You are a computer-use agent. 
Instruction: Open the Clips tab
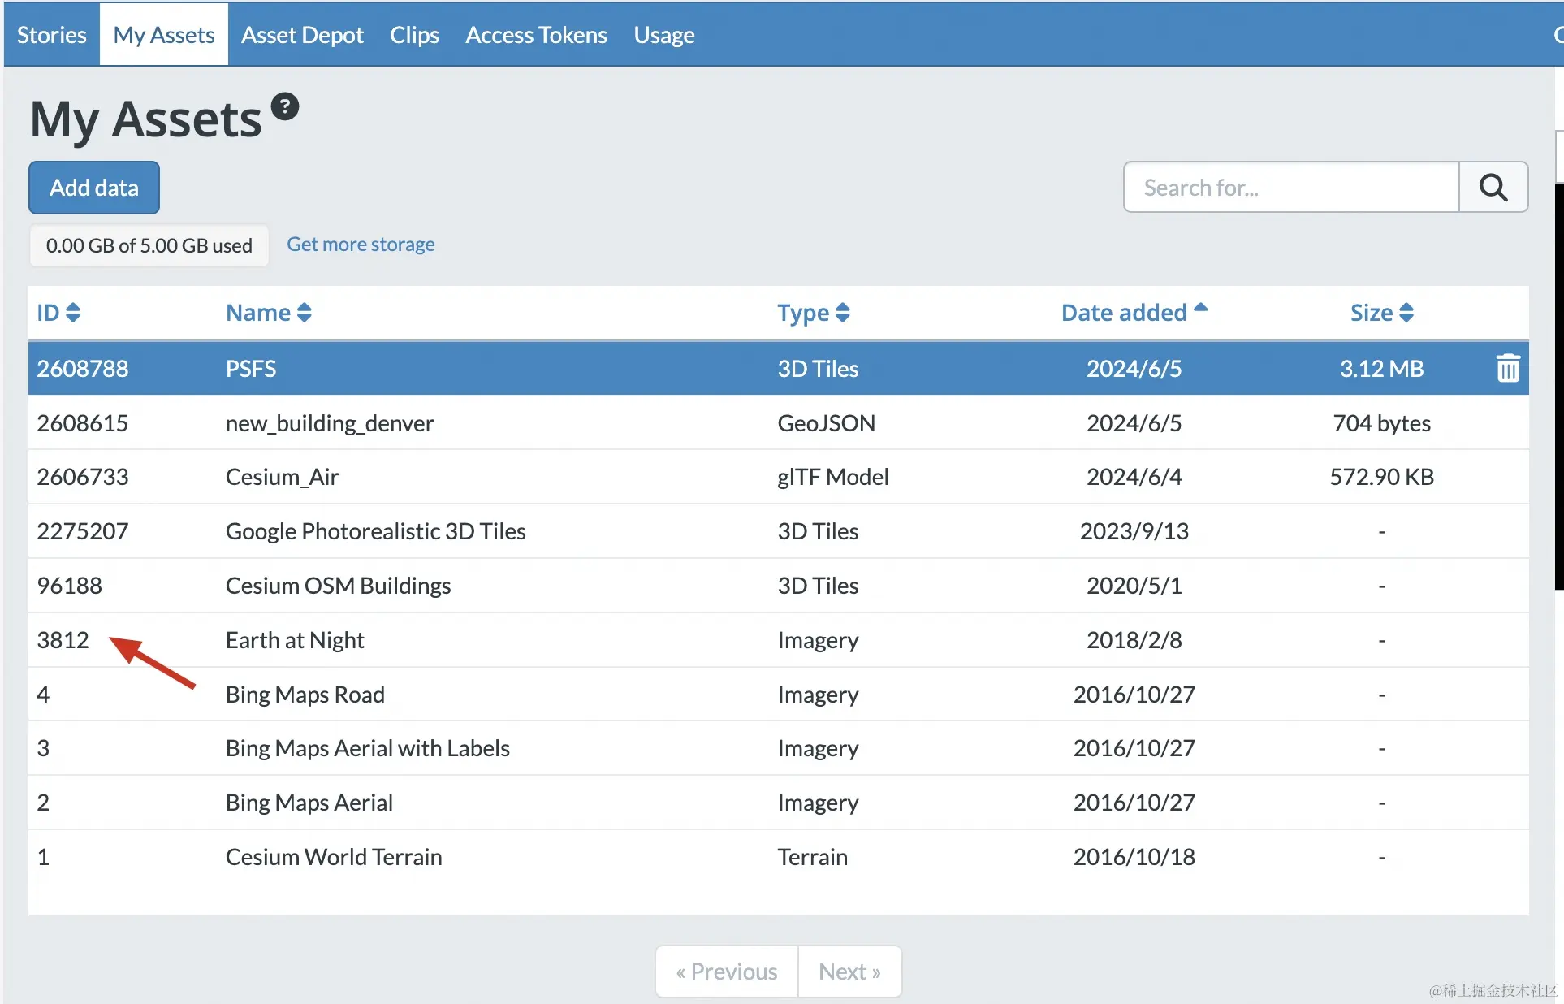click(x=414, y=35)
